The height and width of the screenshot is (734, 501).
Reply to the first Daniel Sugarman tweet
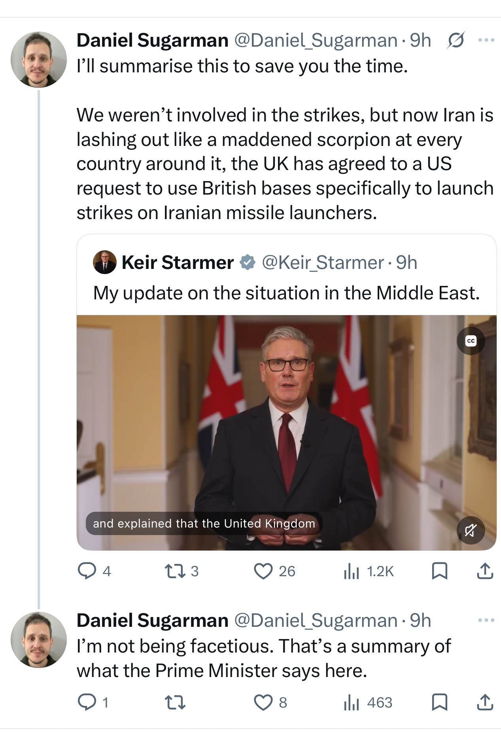(86, 571)
